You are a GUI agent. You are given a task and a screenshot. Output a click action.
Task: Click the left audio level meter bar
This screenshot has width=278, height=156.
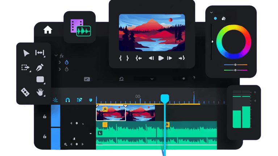click(x=237, y=119)
